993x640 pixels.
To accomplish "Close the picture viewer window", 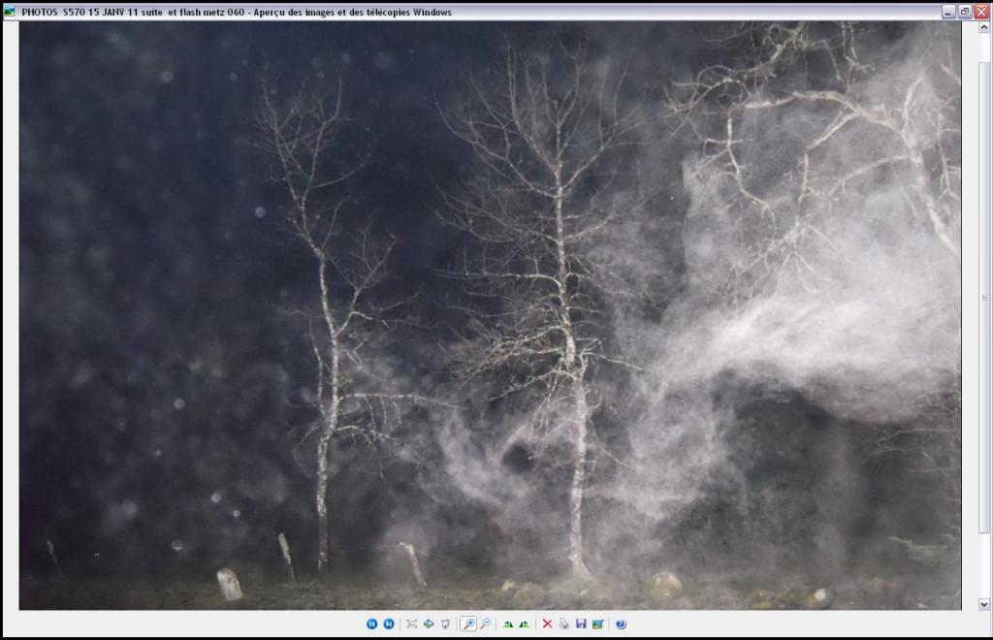I will click(981, 12).
